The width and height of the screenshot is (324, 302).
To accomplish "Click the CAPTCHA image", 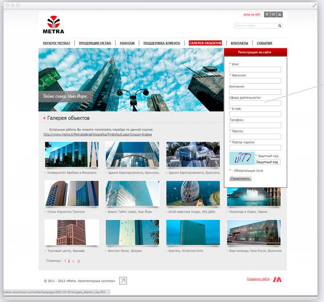I will 242,159.
